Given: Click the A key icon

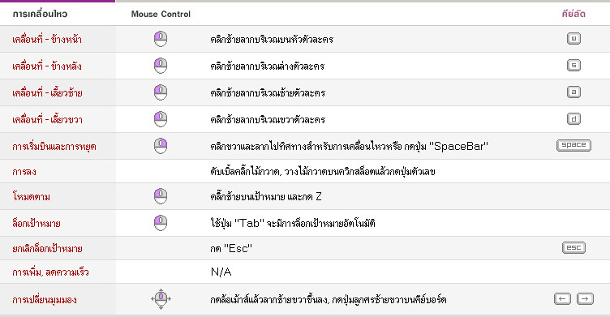Looking at the screenshot, I should coord(573,92).
